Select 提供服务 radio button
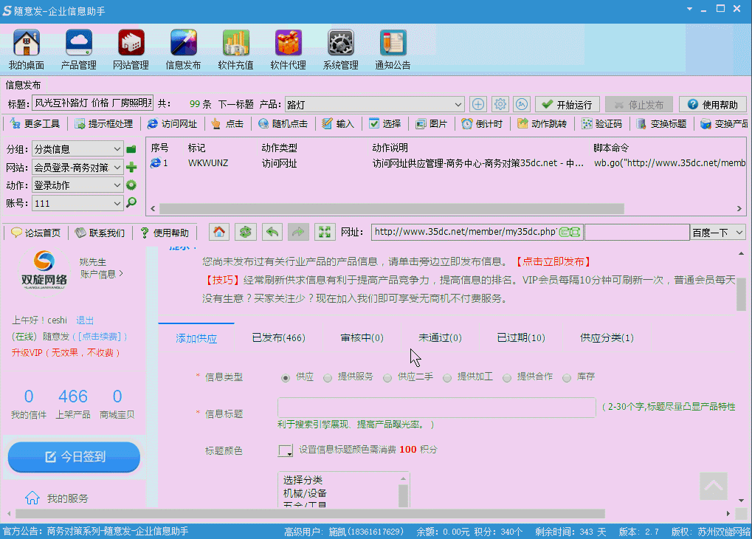752x539 pixels. [x=328, y=378]
